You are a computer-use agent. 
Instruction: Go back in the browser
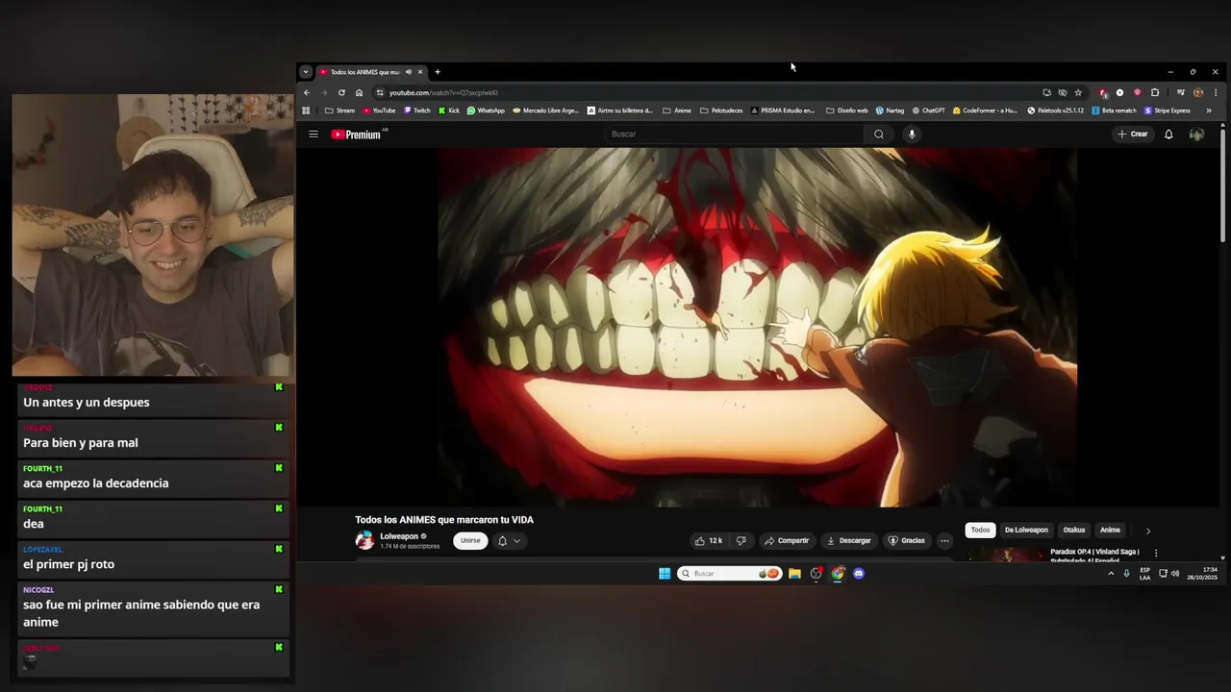(307, 92)
